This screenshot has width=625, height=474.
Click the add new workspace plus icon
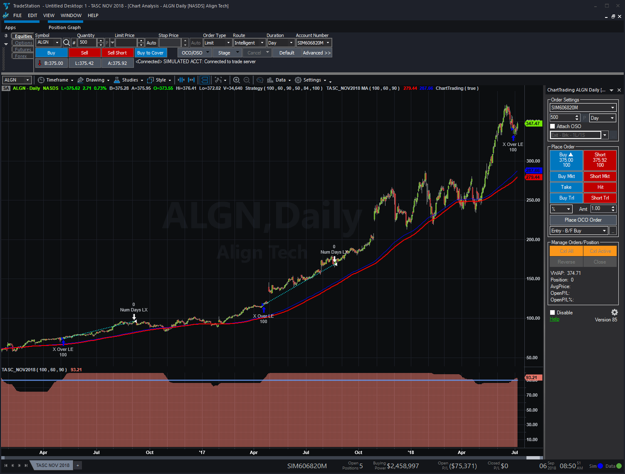[78, 465]
